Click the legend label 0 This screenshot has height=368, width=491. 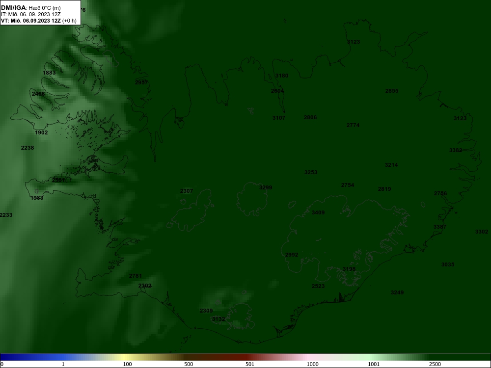[2, 364]
